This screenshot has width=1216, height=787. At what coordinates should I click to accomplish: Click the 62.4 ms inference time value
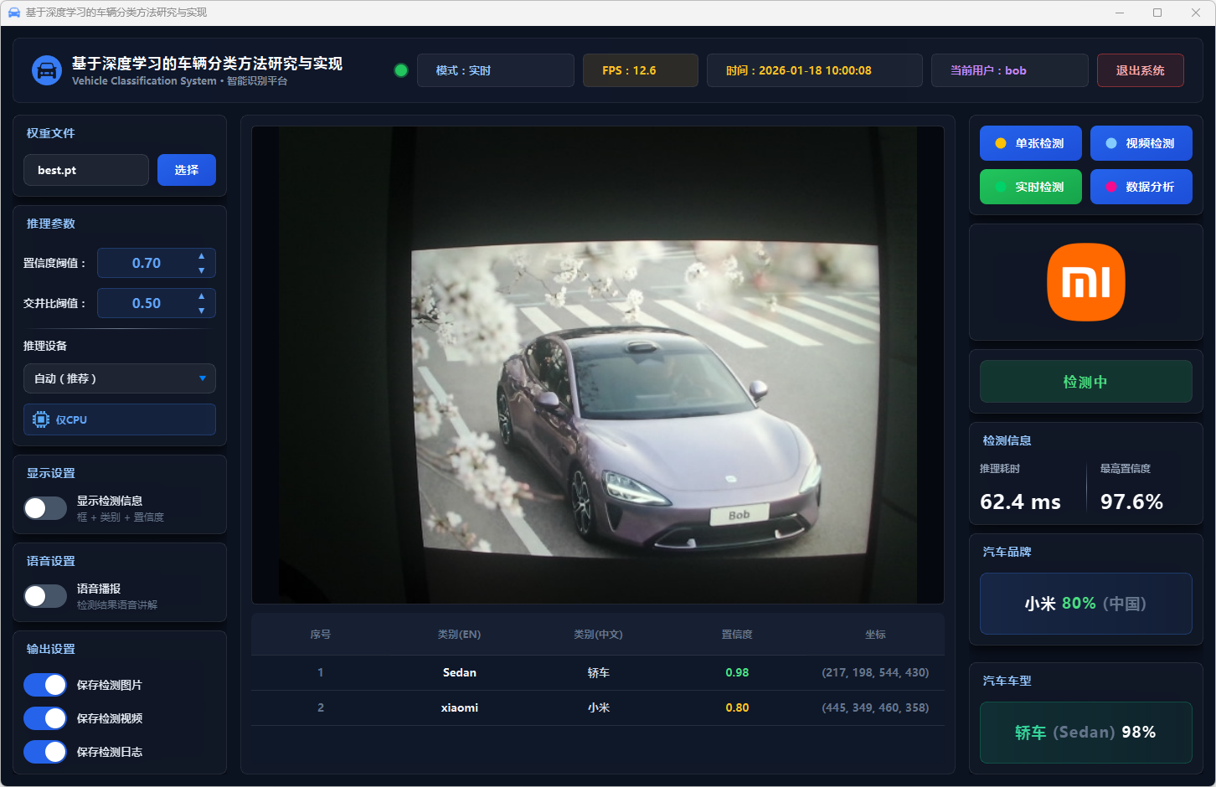(x=1020, y=502)
